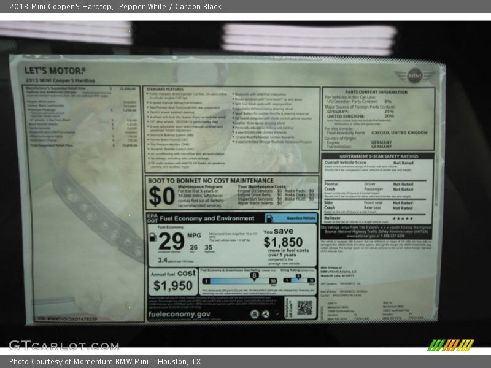Click the 'LET'S MOTOR.' heading
This screenshot has height=368, width=491.
coord(55,71)
